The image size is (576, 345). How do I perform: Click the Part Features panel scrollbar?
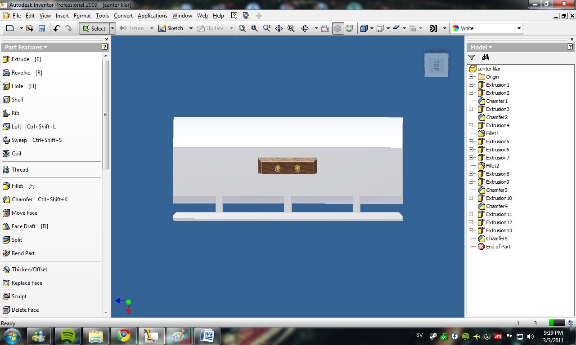pyautogui.click(x=106, y=114)
